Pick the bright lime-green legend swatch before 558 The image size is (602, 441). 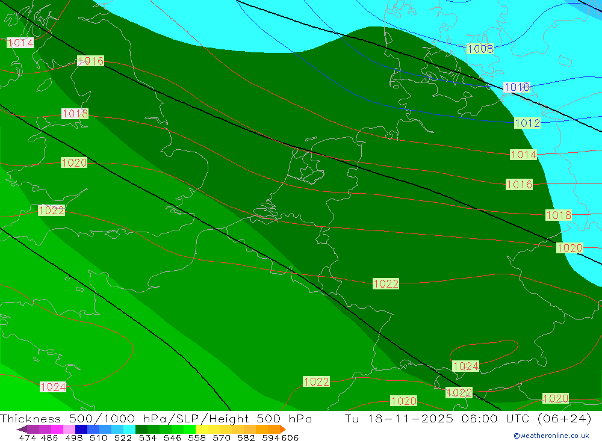coord(190,429)
